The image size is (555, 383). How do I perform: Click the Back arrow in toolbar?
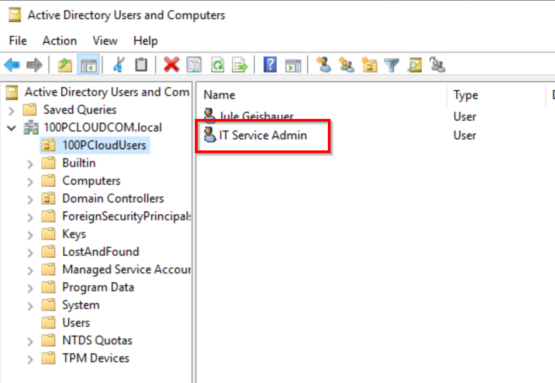click(x=12, y=64)
